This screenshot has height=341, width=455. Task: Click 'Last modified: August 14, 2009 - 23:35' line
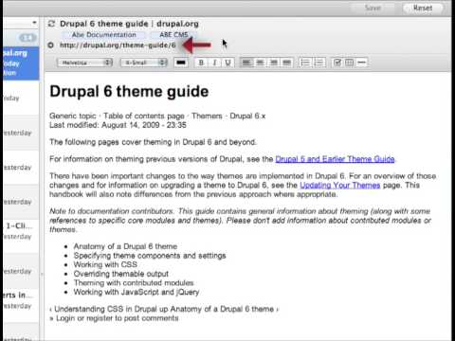coord(118,125)
